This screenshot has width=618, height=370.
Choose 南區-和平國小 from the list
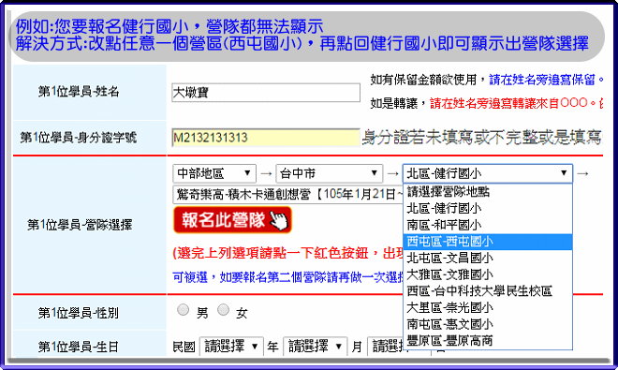click(488, 225)
